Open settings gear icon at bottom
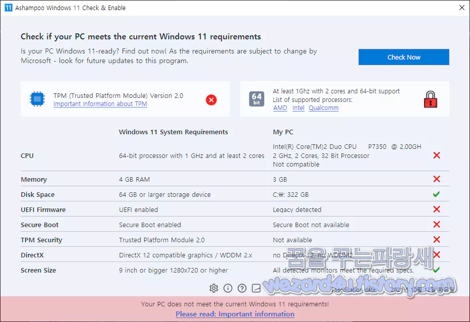The image size is (470, 322). pyautogui.click(x=214, y=288)
